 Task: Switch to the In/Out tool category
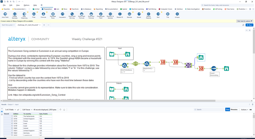(x=36, y=9)
